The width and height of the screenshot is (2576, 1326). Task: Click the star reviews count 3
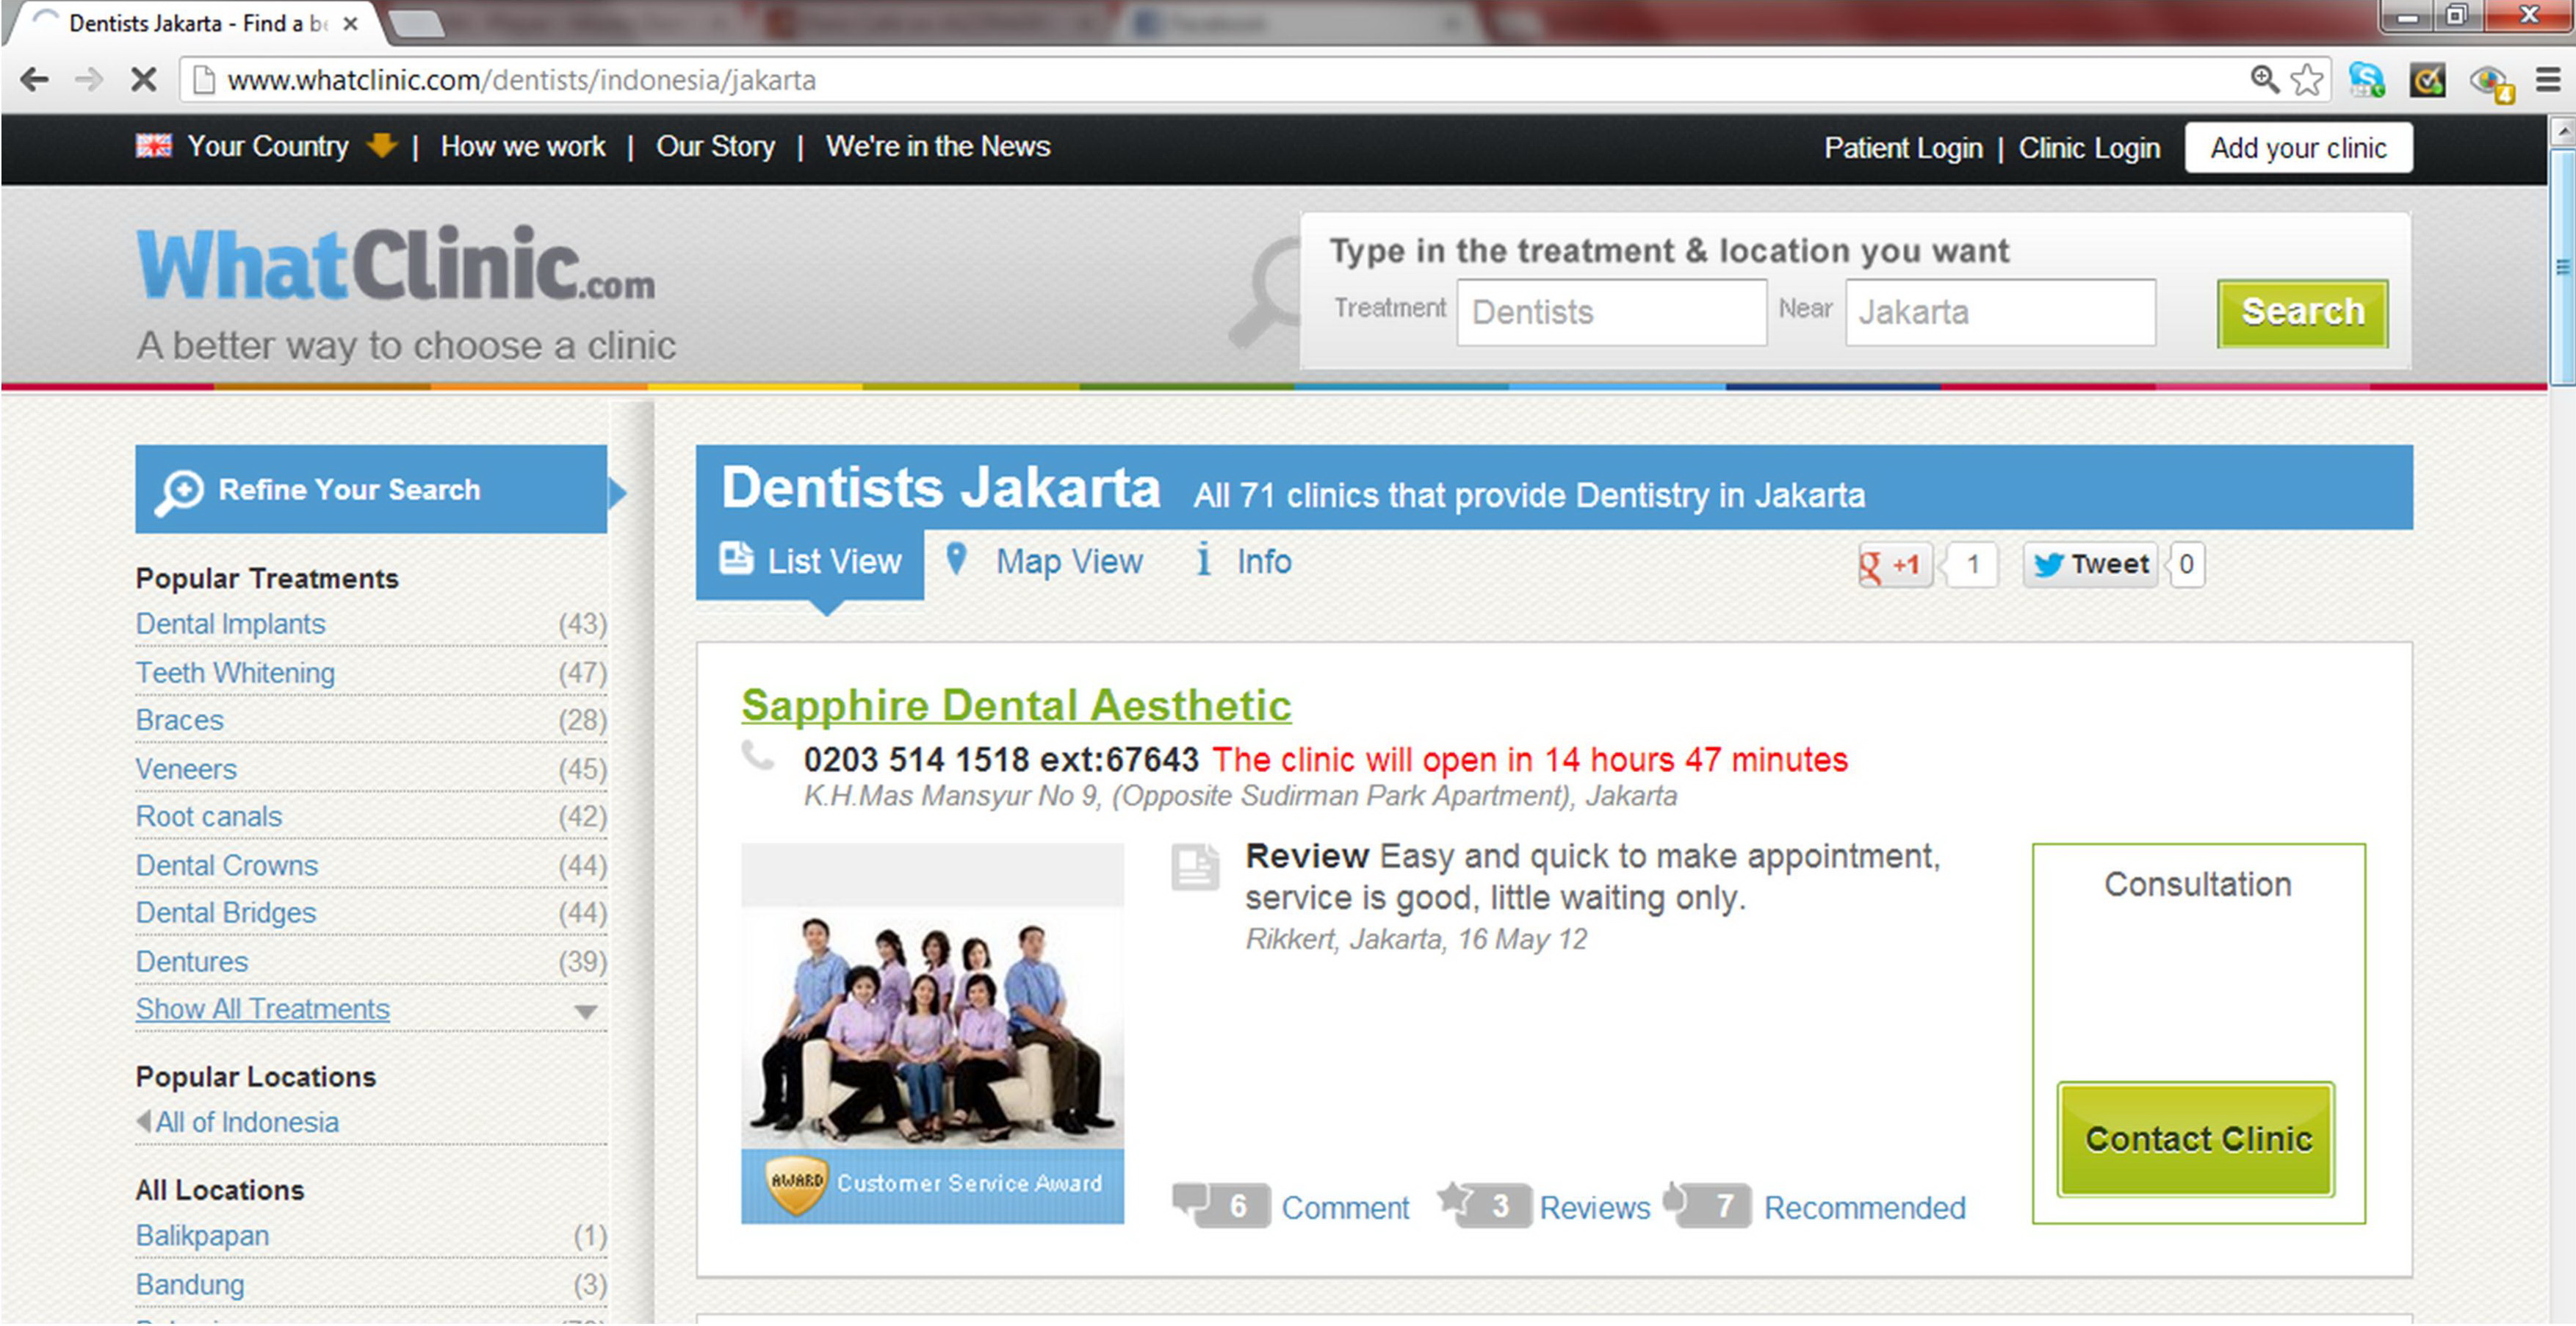tap(1484, 1205)
